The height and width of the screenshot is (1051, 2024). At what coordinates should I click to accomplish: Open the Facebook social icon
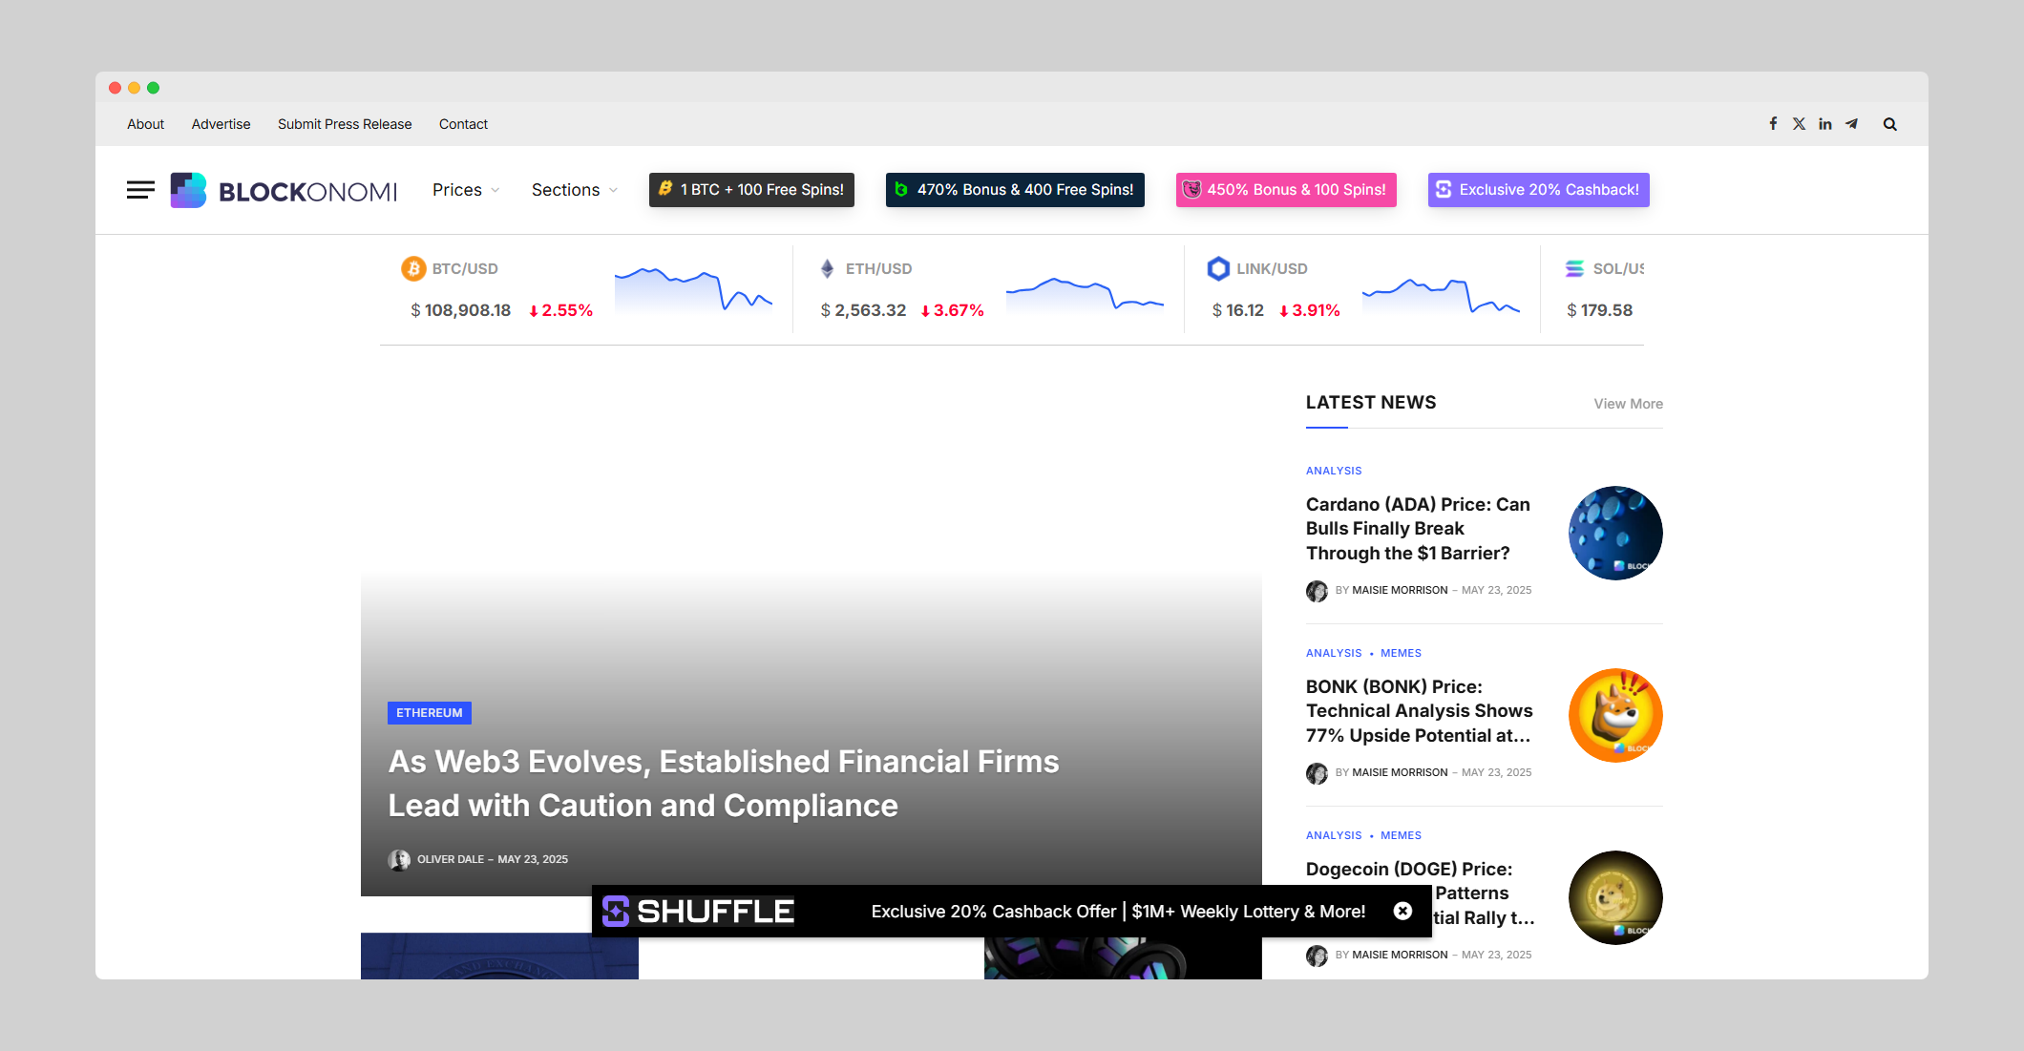click(x=1773, y=124)
